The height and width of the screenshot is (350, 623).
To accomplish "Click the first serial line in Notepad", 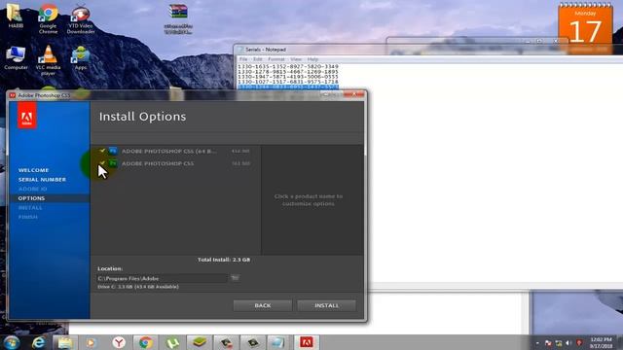I will coord(288,67).
